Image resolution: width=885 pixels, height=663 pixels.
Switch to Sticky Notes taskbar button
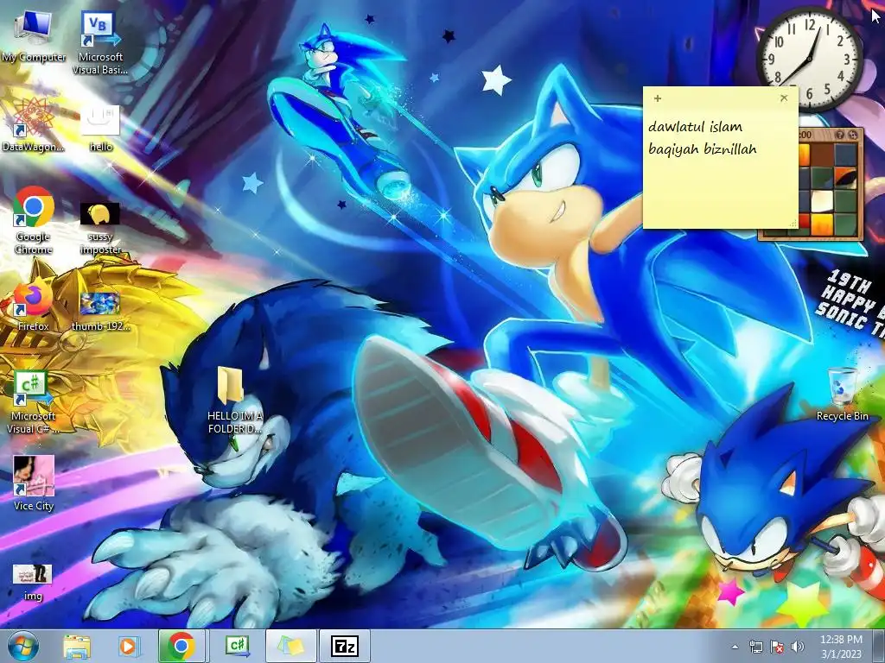coord(290,646)
